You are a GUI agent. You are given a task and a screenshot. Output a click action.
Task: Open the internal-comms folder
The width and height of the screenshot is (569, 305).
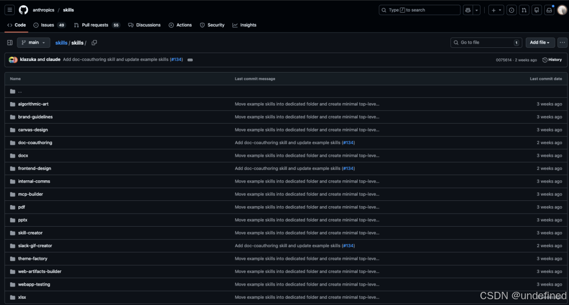34,181
